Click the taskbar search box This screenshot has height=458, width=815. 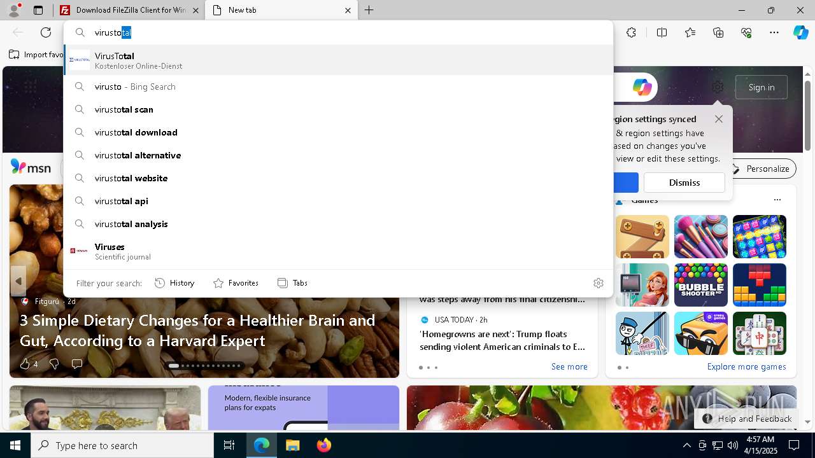point(122,445)
